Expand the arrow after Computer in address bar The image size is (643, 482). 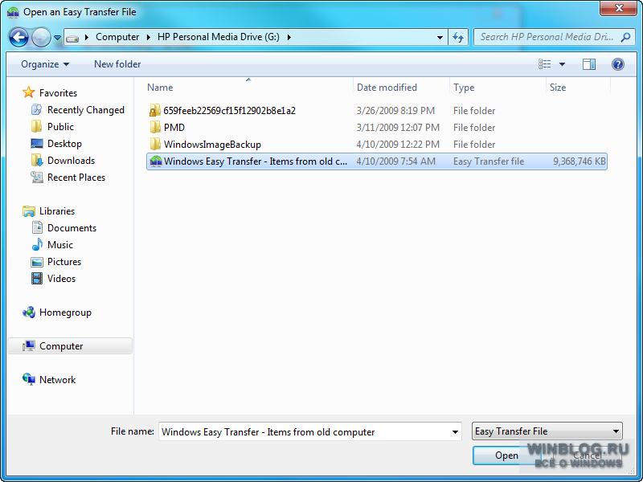pos(149,37)
